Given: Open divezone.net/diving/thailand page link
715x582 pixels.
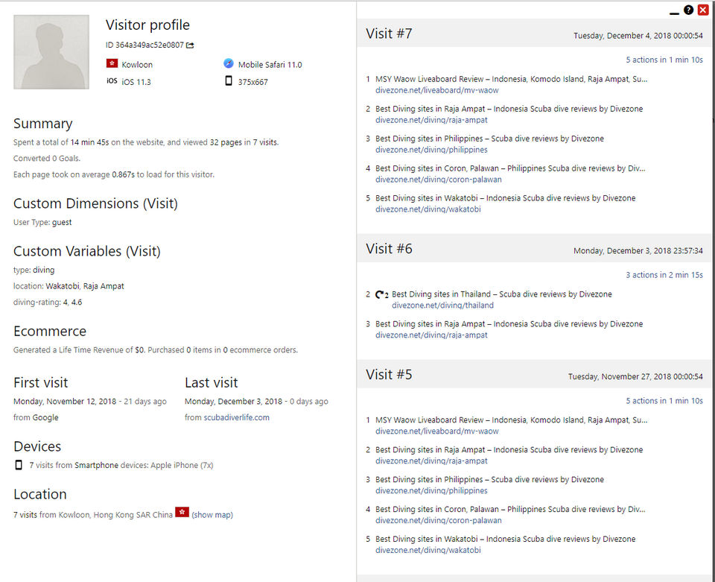Looking at the screenshot, I should click(442, 306).
